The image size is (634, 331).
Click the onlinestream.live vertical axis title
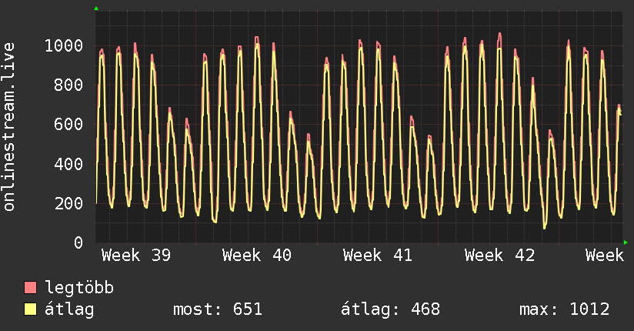click(x=9, y=127)
